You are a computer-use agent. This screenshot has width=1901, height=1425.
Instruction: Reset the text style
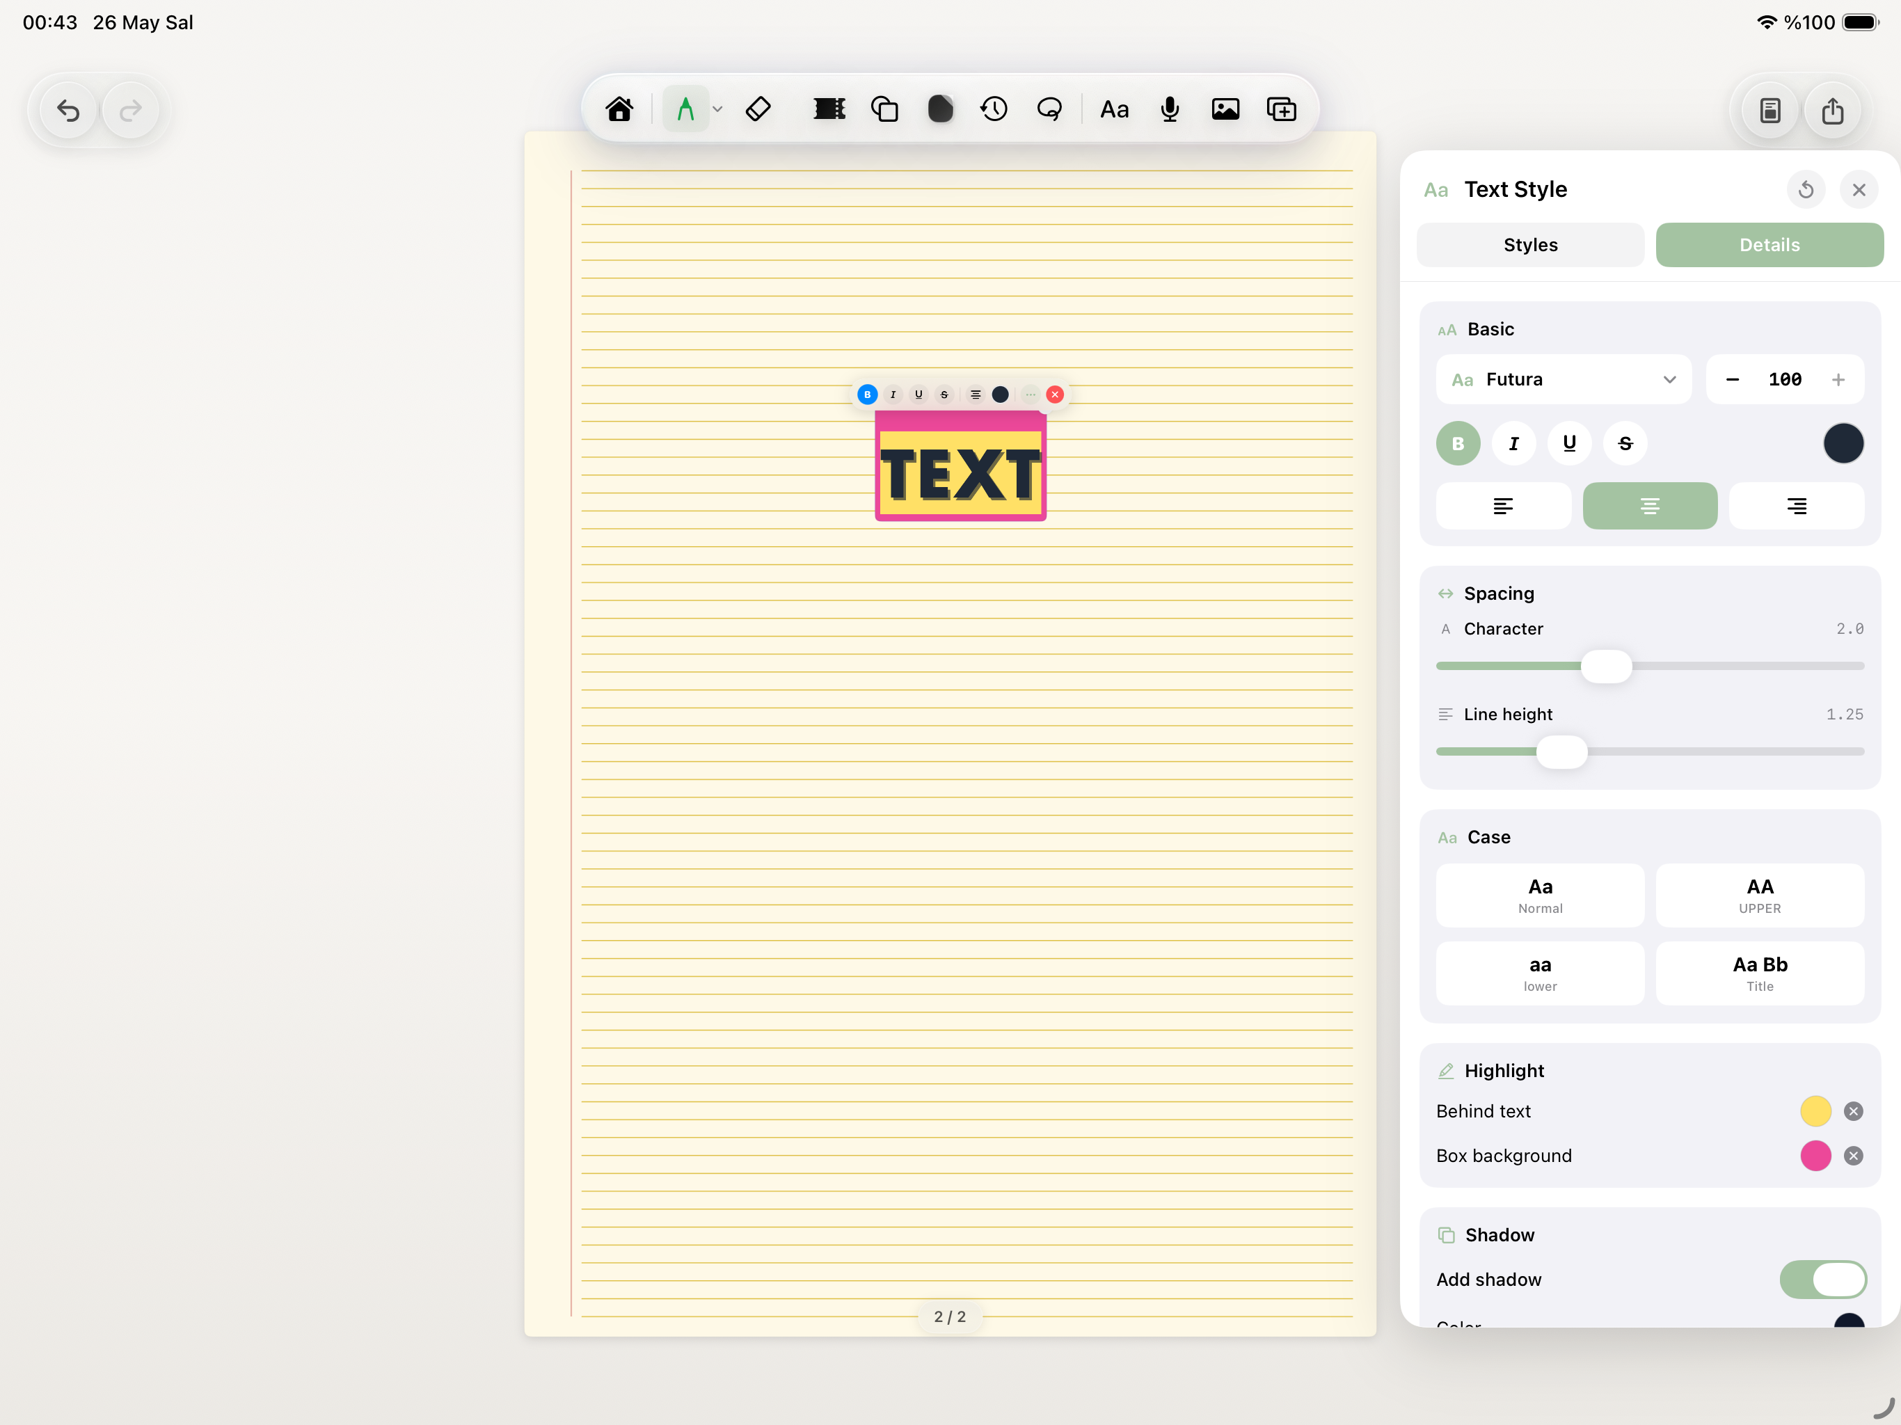coord(1806,190)
